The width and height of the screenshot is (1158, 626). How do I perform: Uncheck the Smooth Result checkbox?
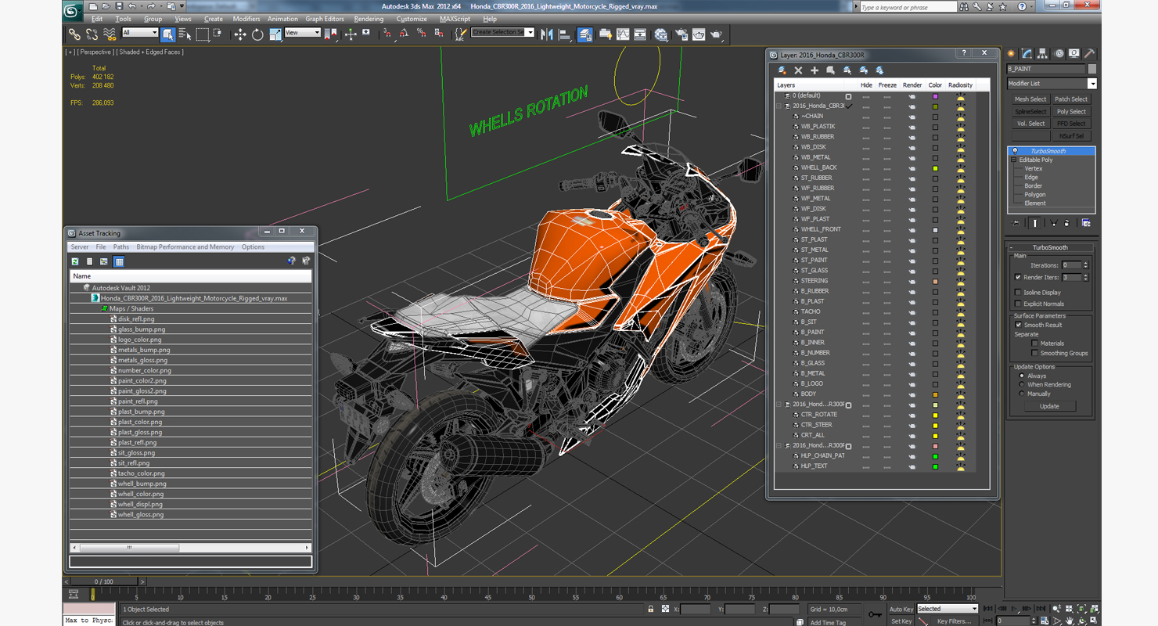[x=1018, y=325]
